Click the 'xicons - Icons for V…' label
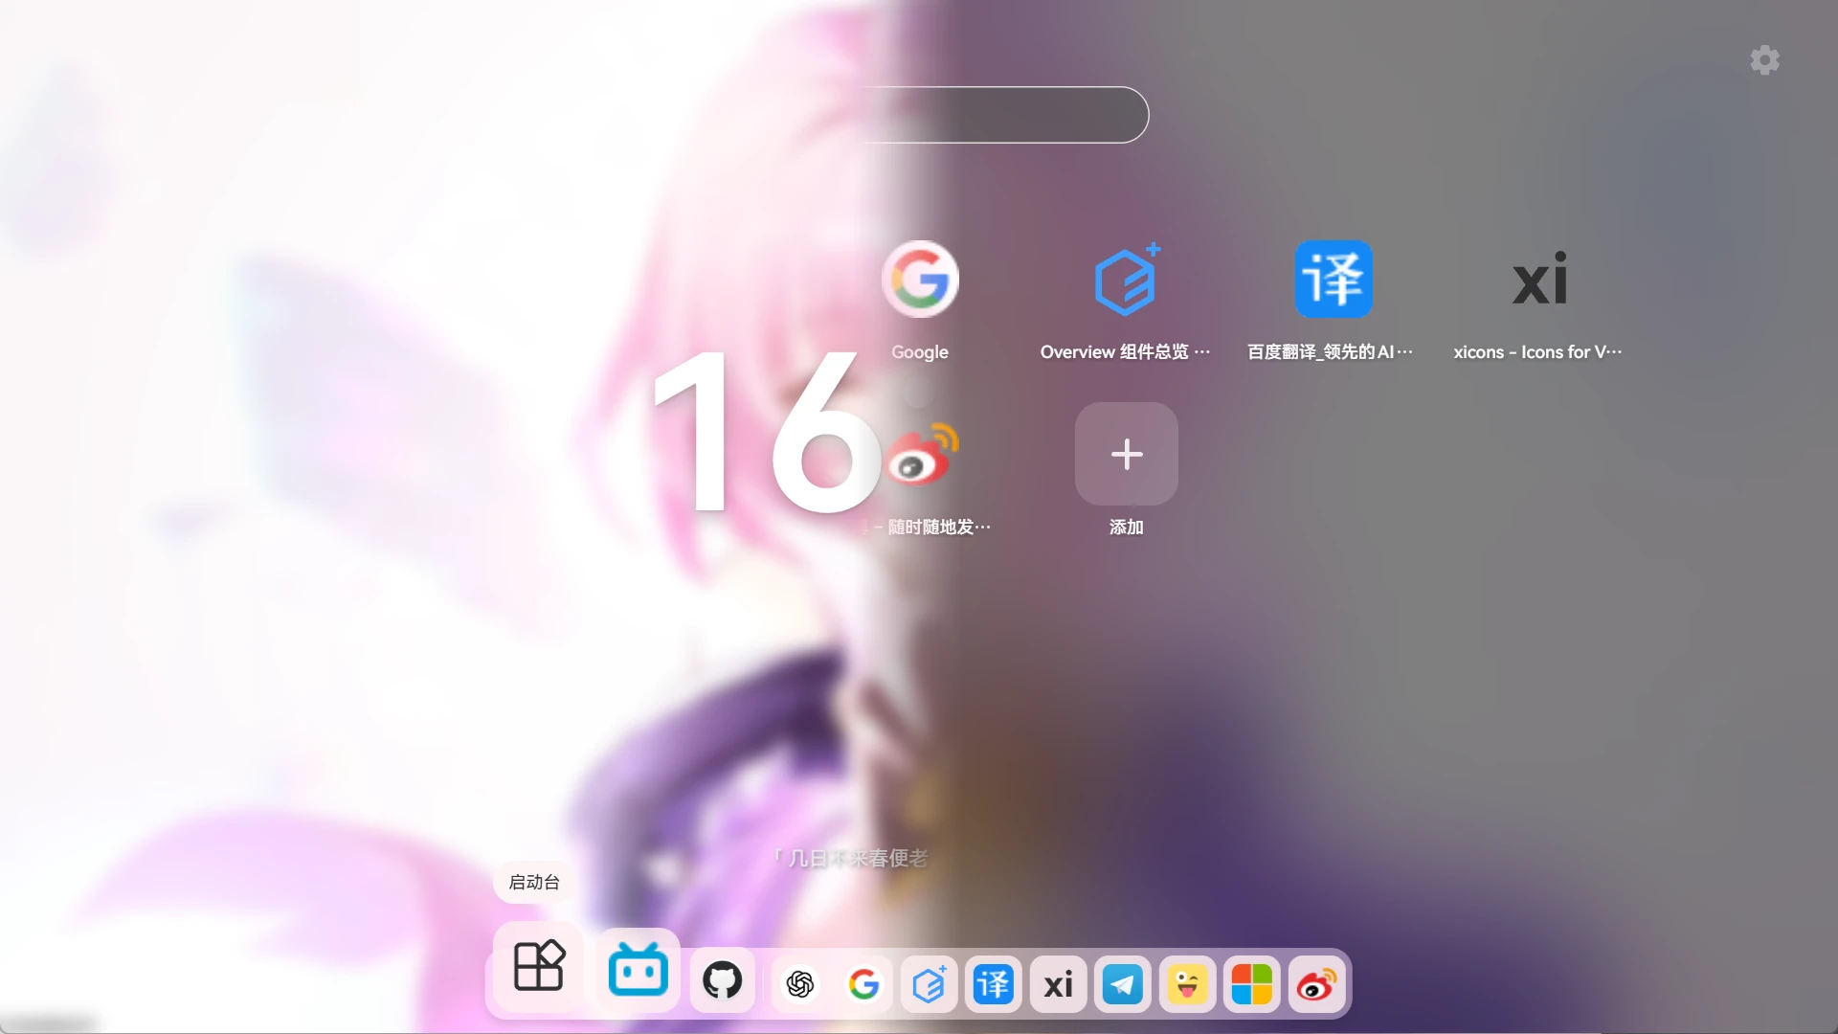Screen dimensions: 1838x1034 [x=1538, y=352]
